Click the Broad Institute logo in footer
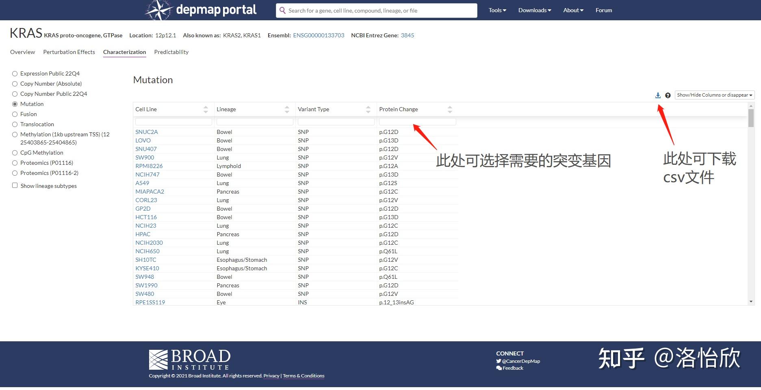Image resolution: width=761 pixels, height=390 pixels. tap(190, 360)
